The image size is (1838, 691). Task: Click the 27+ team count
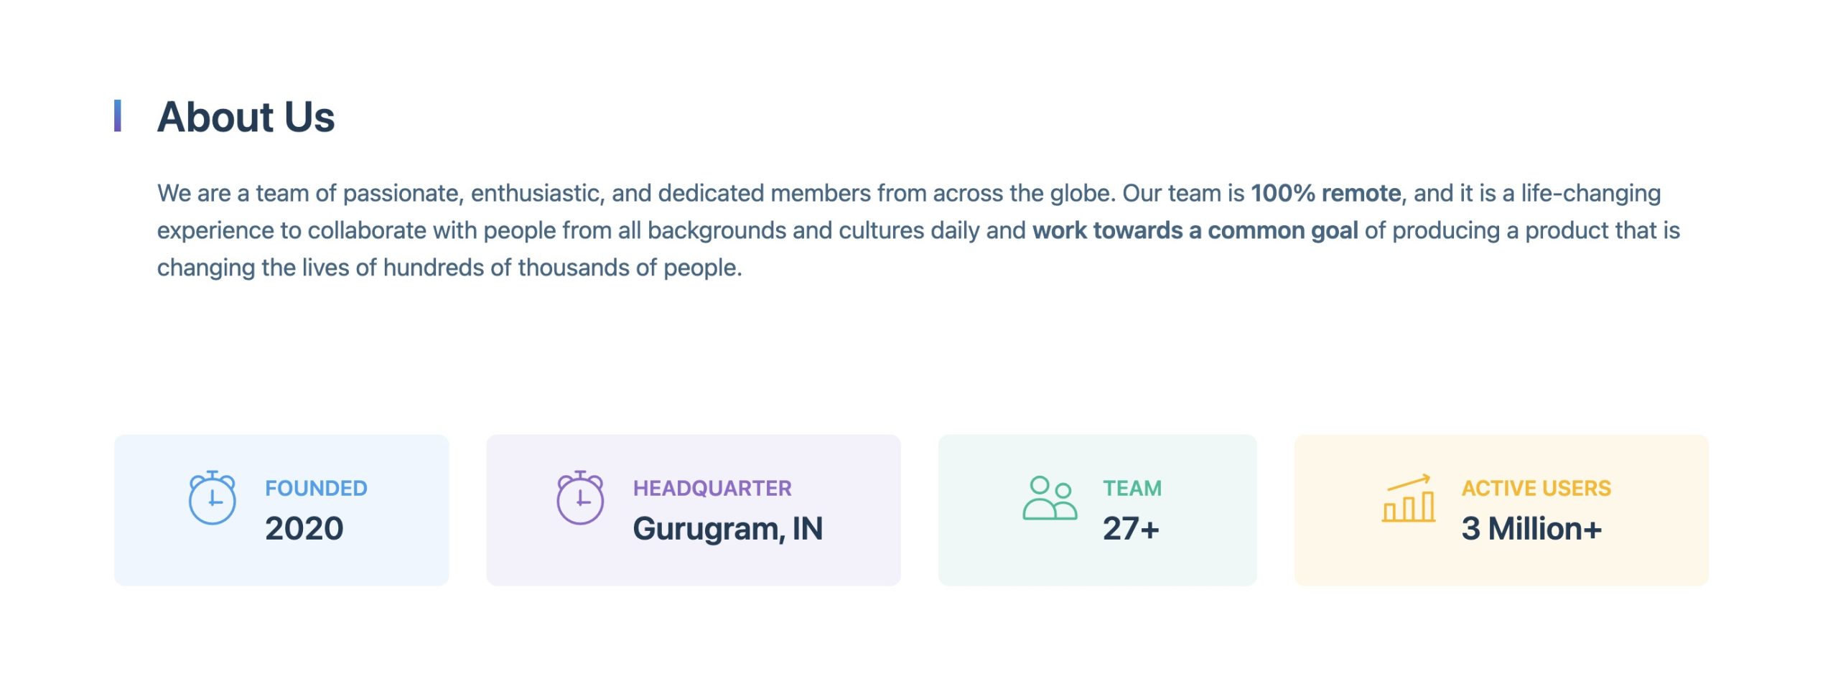click(x=1131, y=529)
